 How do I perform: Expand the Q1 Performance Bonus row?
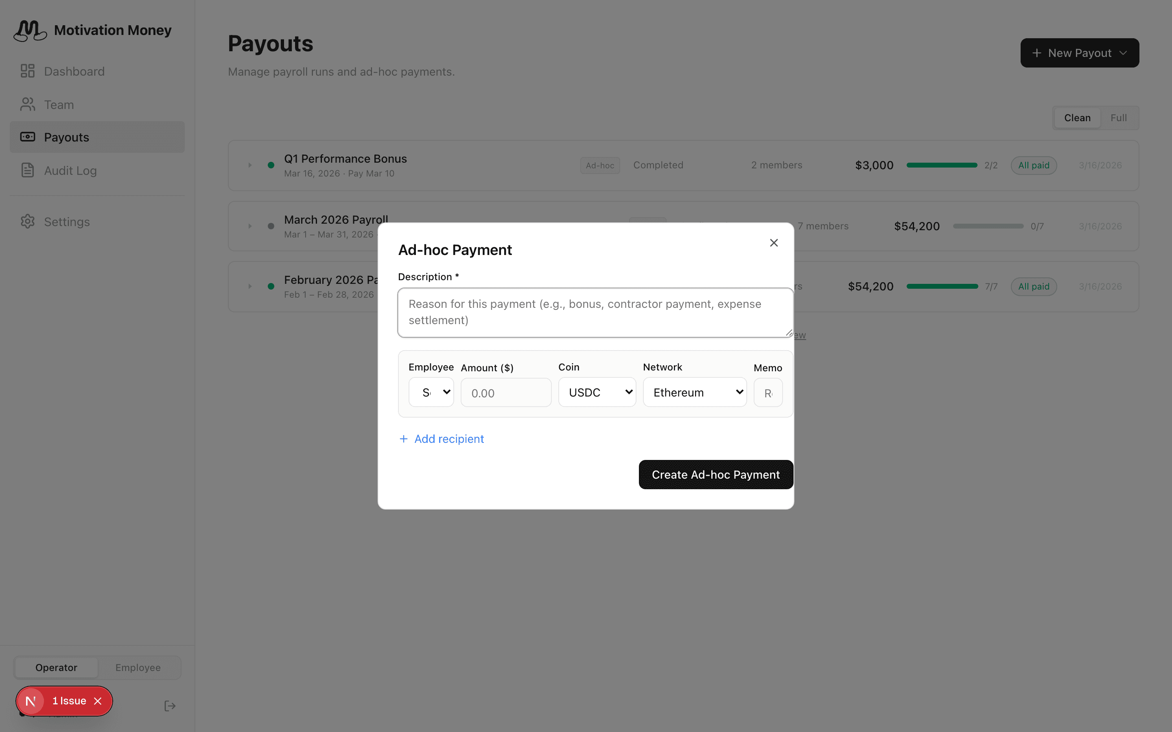[250, 165]
